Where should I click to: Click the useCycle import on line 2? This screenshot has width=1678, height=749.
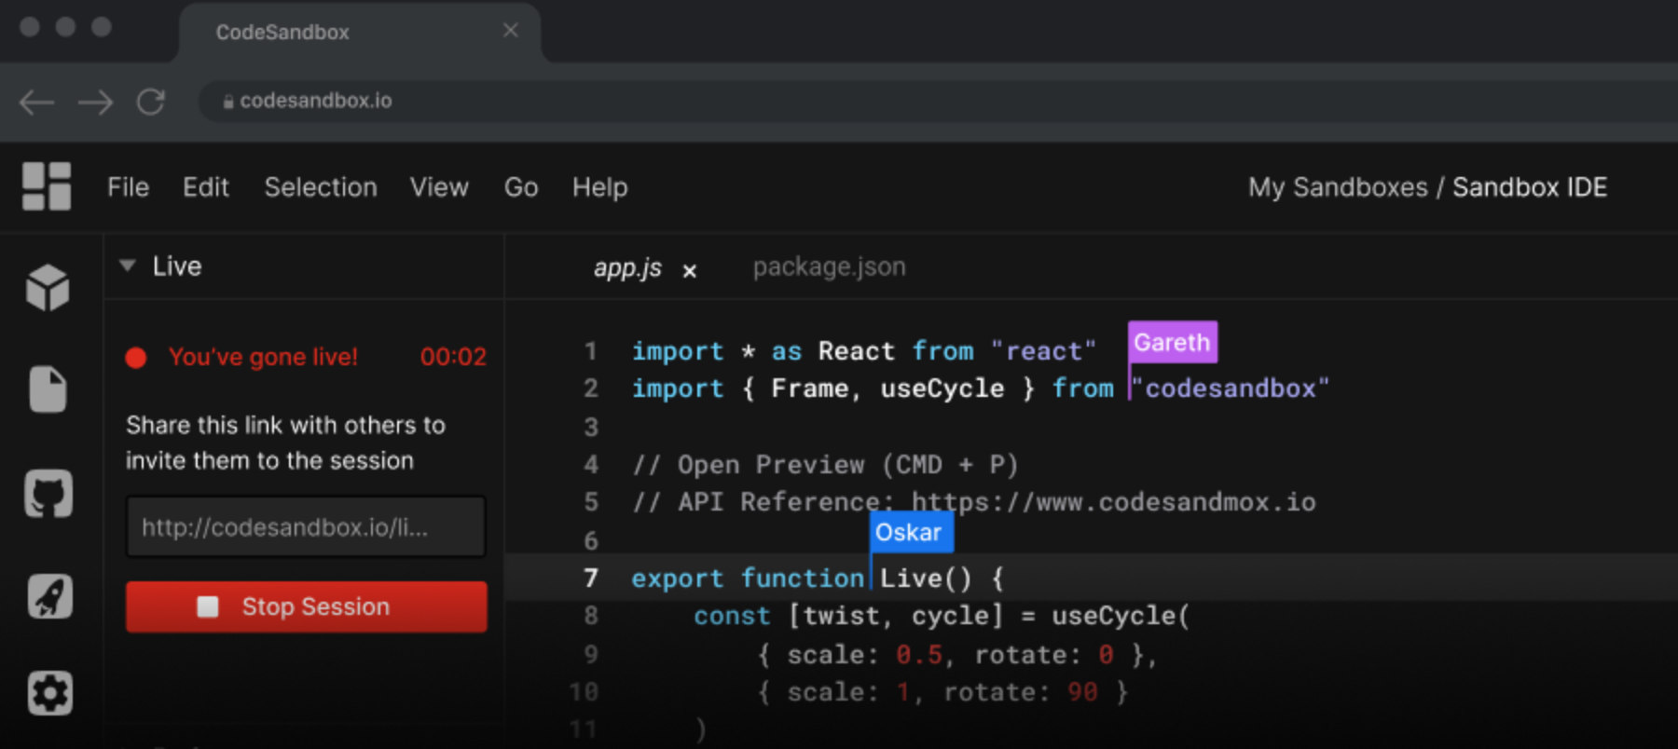tap(942, 388)
